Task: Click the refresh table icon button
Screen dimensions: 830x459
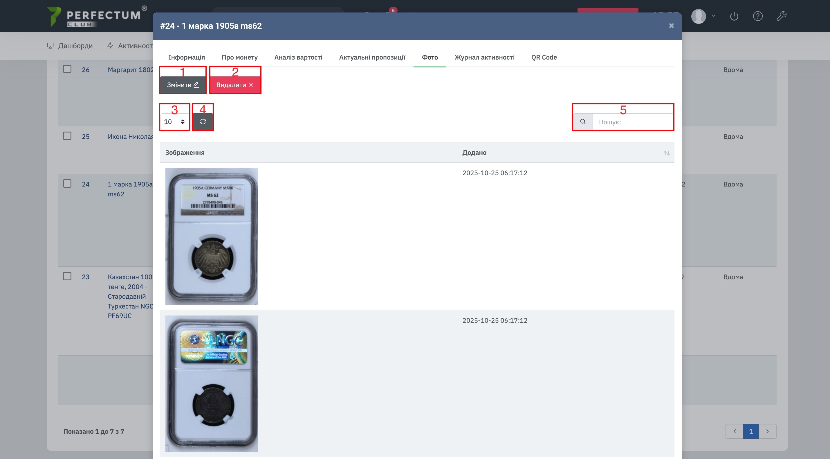Action: tap(203, 122)
